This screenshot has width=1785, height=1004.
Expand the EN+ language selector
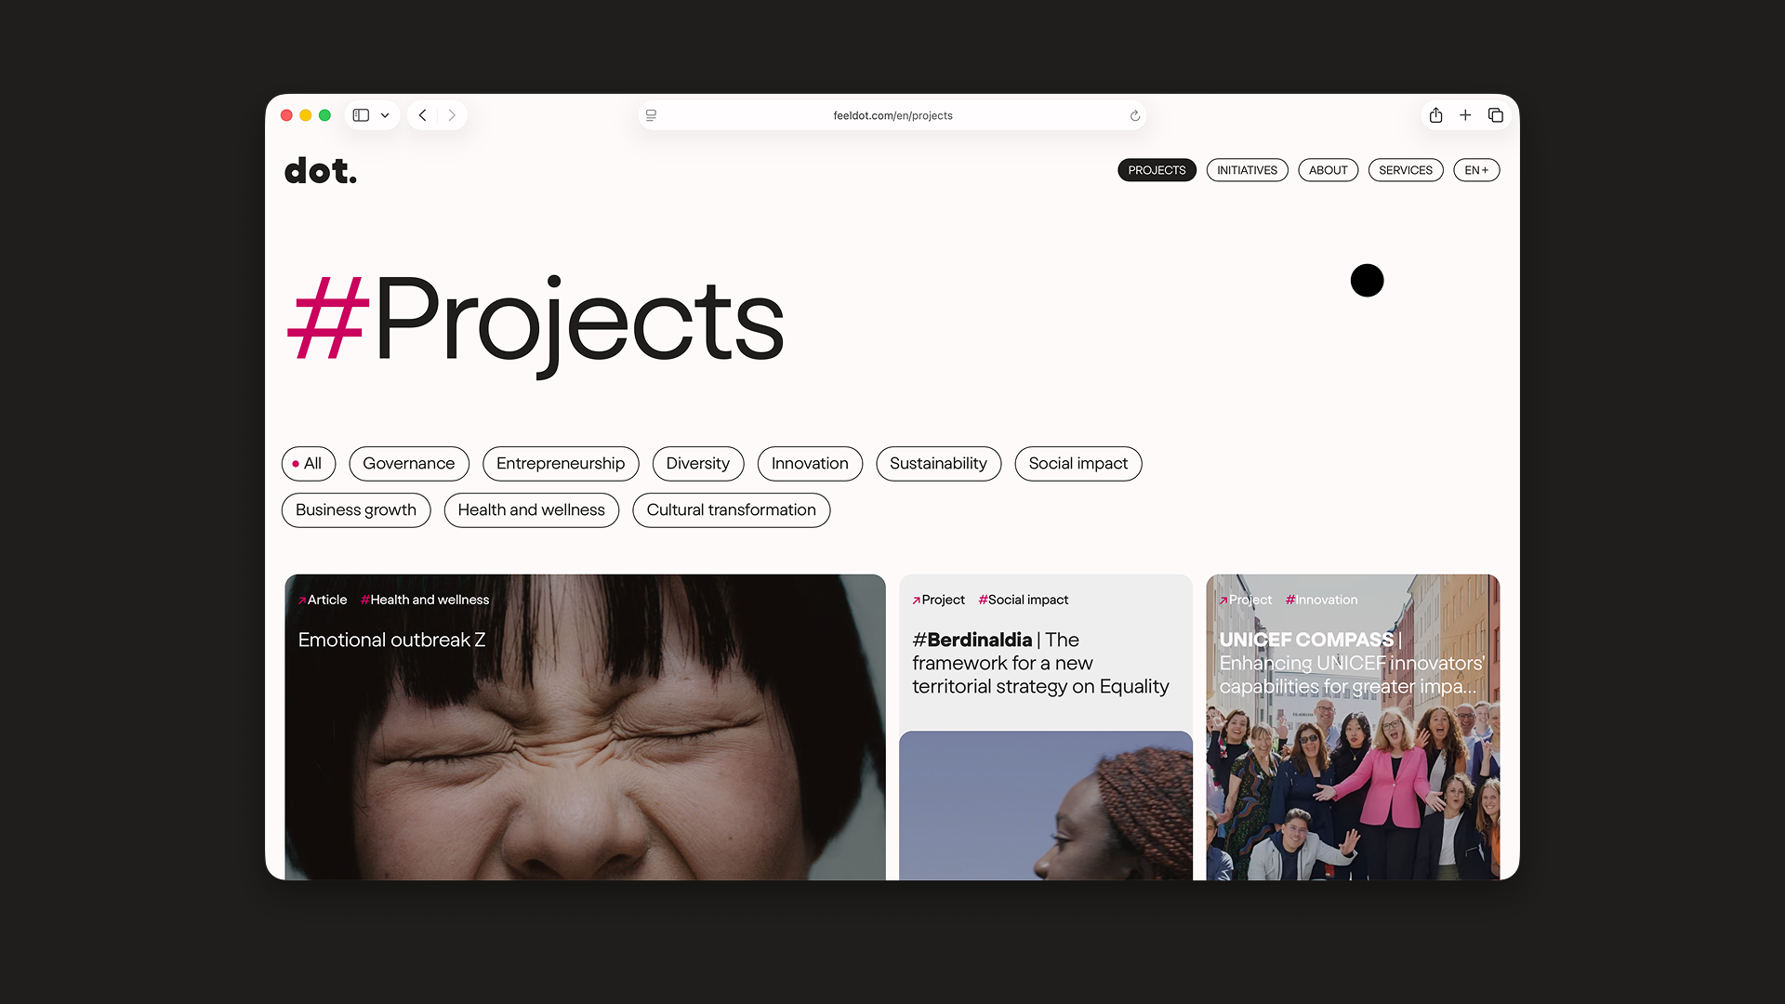pyautogui.click(x=1476, y=170)
